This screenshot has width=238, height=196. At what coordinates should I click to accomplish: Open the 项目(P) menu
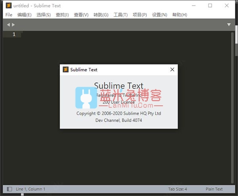[x=140, y=15]
